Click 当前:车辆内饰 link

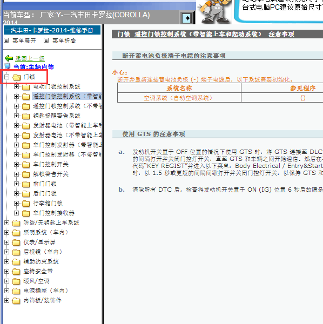[x=33, y=67]
